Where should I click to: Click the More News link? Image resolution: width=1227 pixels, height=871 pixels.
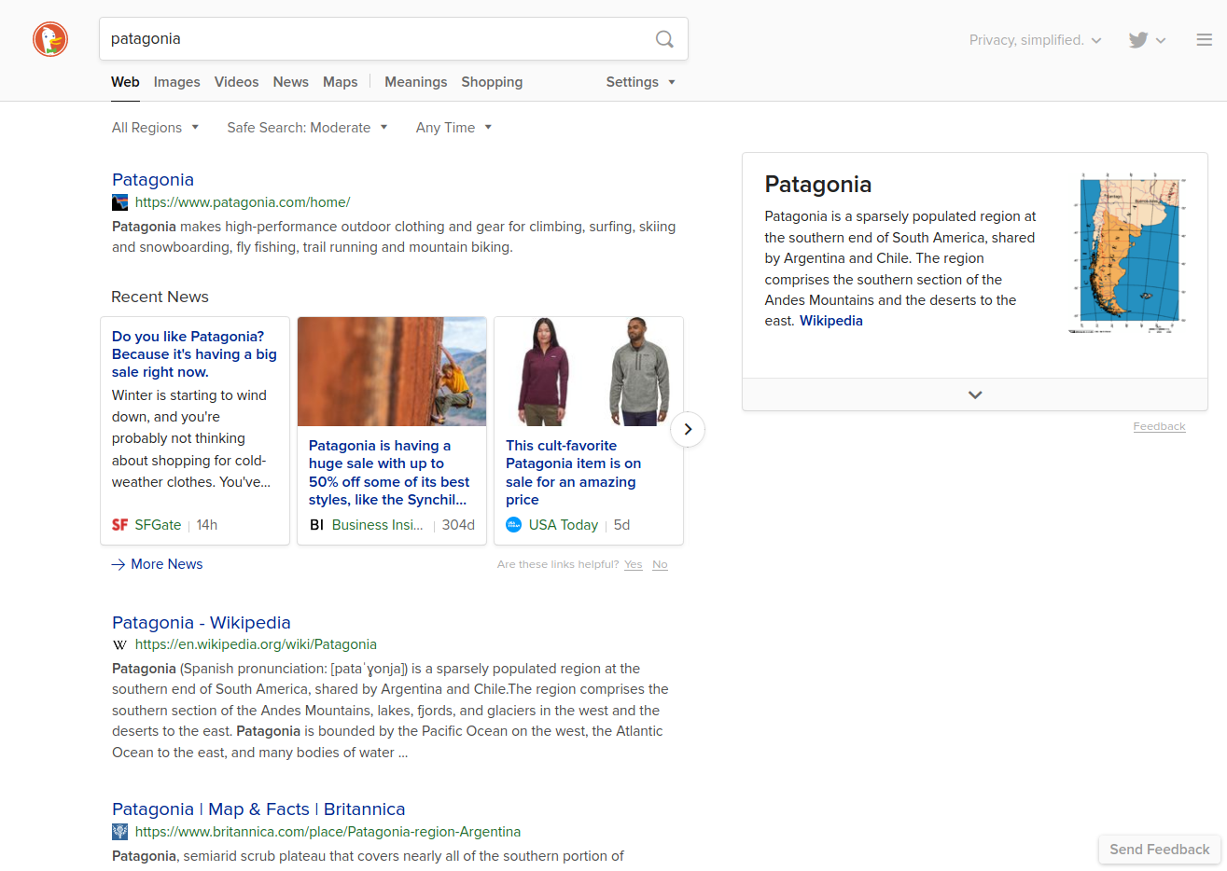click(167, 564)
